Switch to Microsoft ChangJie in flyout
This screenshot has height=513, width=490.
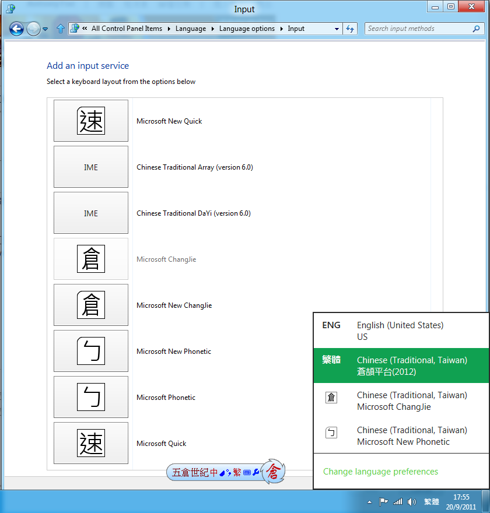401,401
